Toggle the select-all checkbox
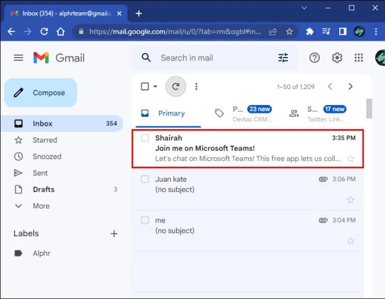385x299 pixels. [x=145, y=87]
